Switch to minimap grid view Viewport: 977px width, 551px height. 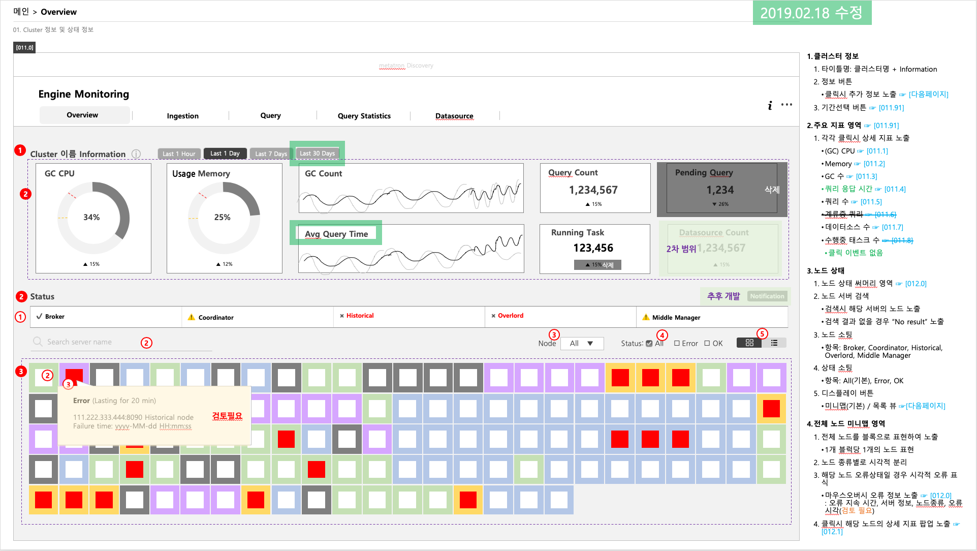tap(749, 343)
